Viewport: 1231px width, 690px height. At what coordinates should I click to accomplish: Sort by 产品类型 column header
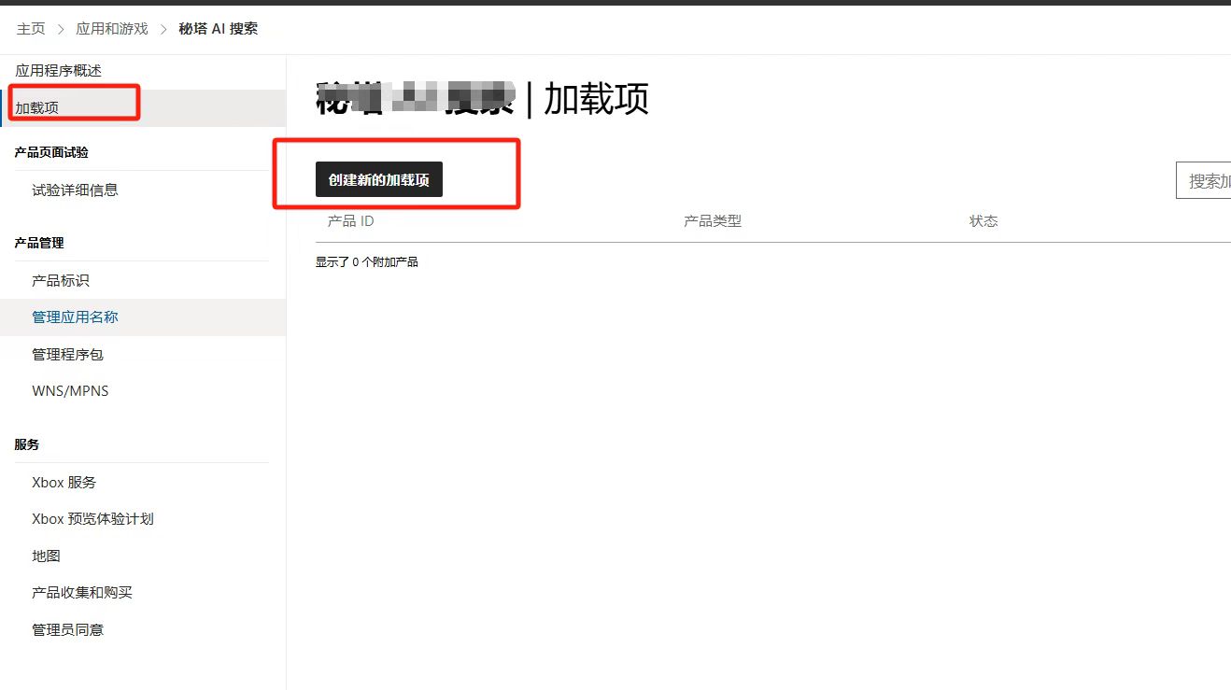point(713,221)
